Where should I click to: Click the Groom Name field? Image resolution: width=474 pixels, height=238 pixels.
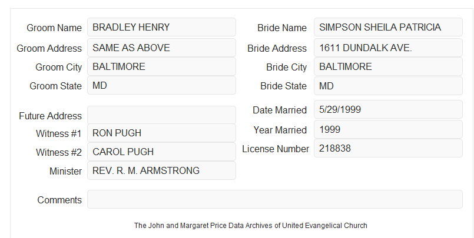(161, 27)
